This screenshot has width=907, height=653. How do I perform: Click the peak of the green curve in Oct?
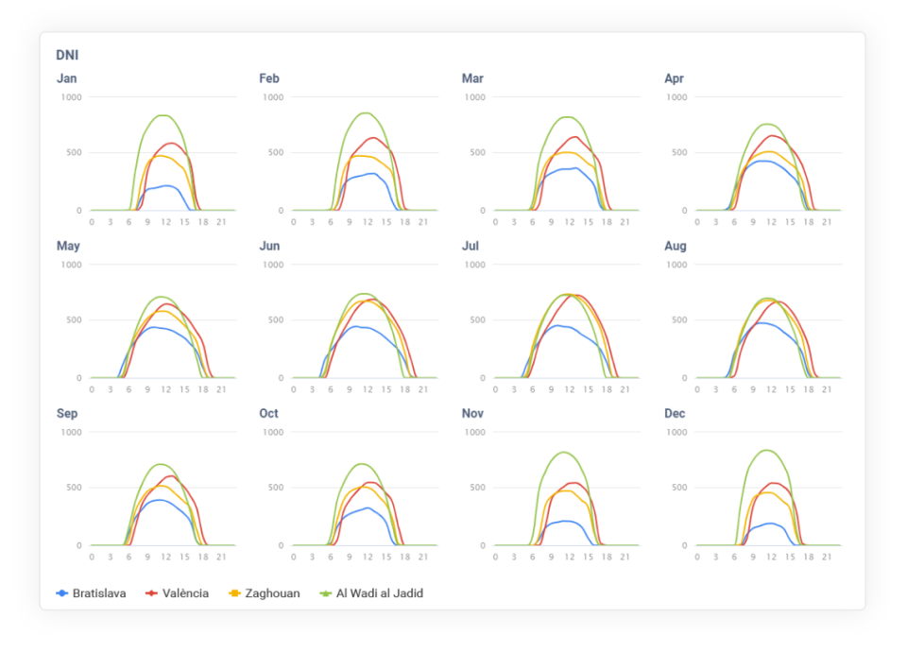pos(361,465)
